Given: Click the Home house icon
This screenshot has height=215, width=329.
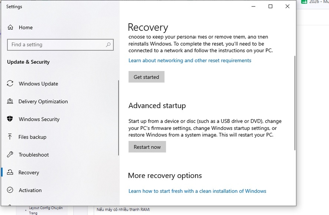Looking at the screenshot, I should click(10, 27).
